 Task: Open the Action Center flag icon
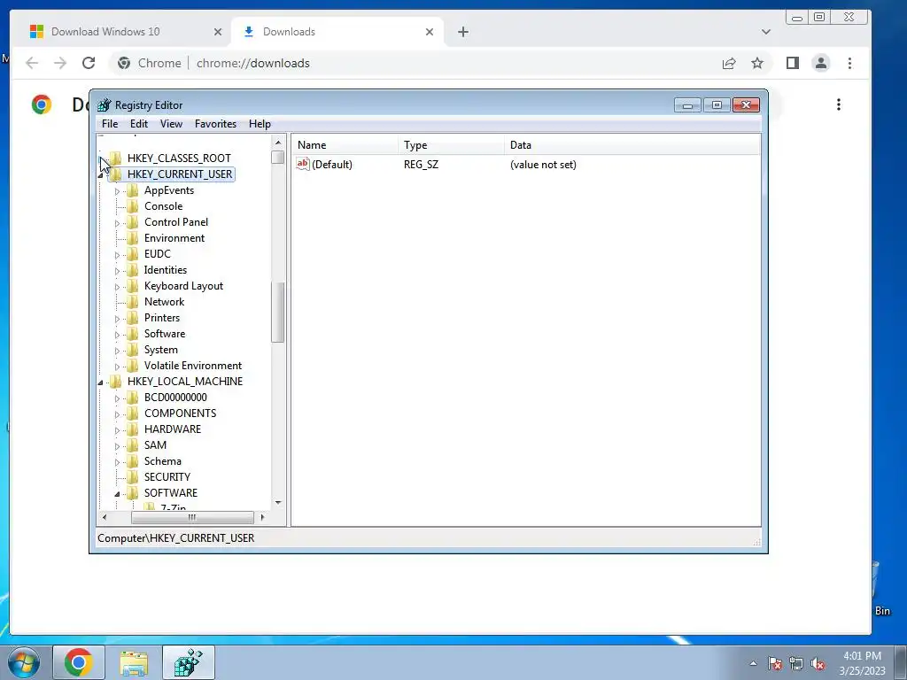click(775, 664)
